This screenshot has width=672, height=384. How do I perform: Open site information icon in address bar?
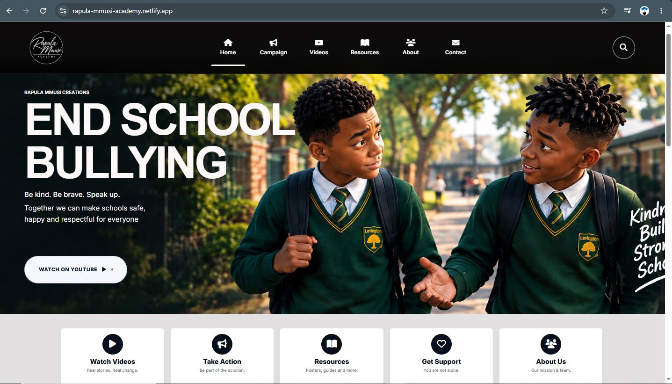pyautogui.click(x=63, y=11)
